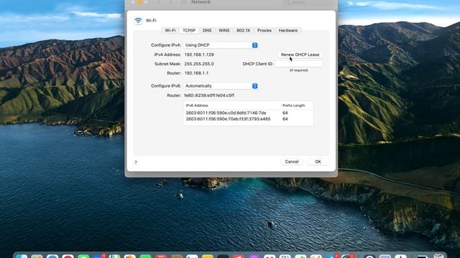The width and height of the screenshot is (460, 258).
Task: Click the Wi-Fi icon in the sheet header
Action: click(x=138, y=21)
